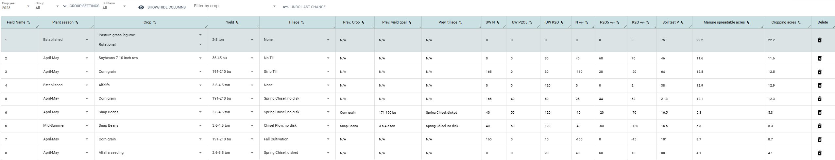835x160 pixels.
Task: Sort by Field Name arrows icon
Action: click(x=28, y=23)
